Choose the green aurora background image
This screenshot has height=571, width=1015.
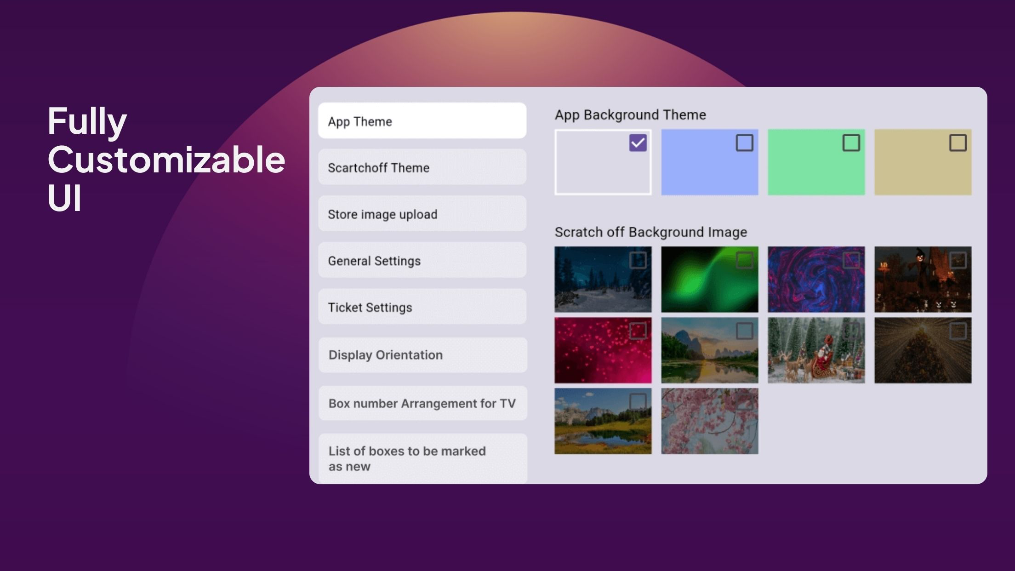(x=709, y=279)
